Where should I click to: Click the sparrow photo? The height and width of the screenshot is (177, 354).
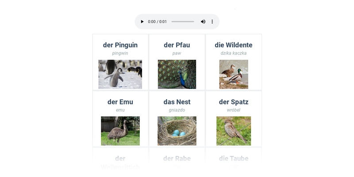coord(234,131)
